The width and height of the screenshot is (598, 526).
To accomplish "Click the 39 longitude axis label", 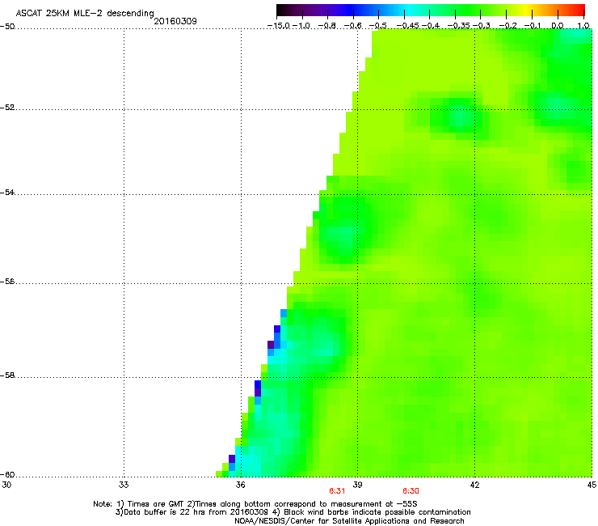I will 357,485.
